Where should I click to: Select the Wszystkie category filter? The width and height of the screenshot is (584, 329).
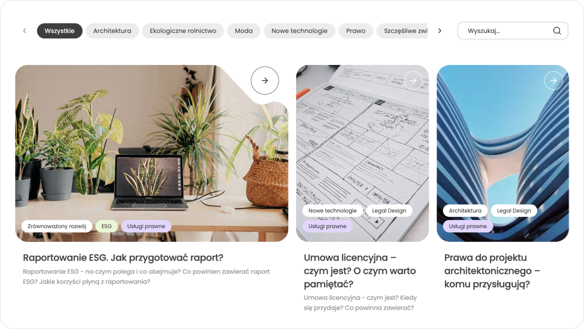[60, 31]
